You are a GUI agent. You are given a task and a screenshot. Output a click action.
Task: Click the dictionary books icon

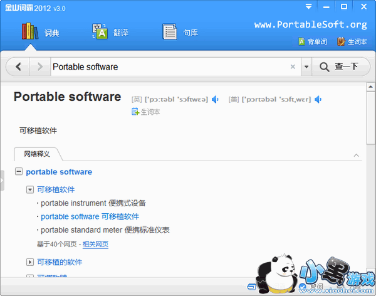[30, 31]
